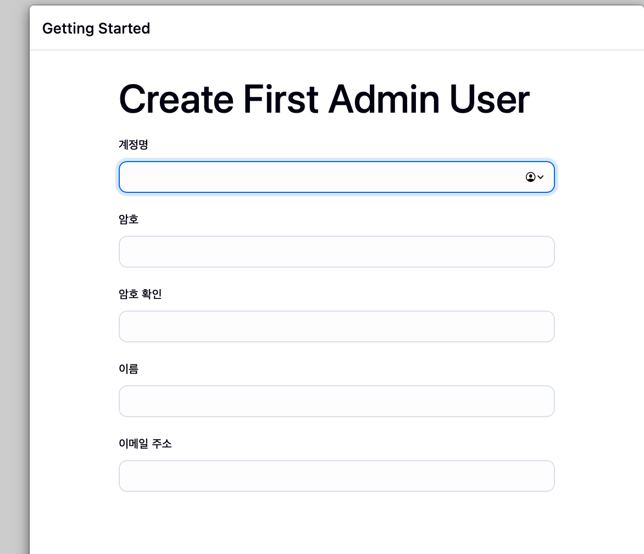Click the 계정명 field label
This screenshot has height=554, width=644.
pos(134,145)
